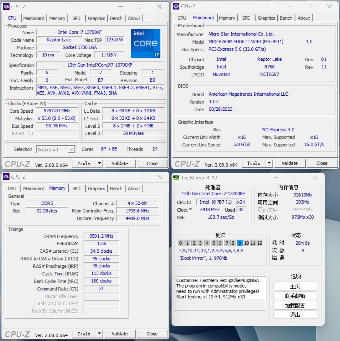The image size is (340, 341).
Task: Click the BIOS Version value 1.07
Action: pyautogui.click(x=214, y=102)
